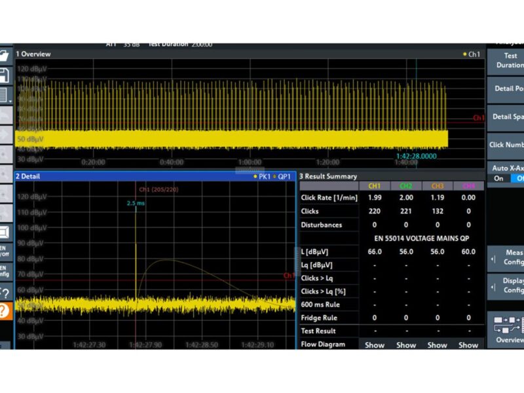Open GEN Config from the sidebar
The image size is (524, 393).
click(x=5, y=269)
